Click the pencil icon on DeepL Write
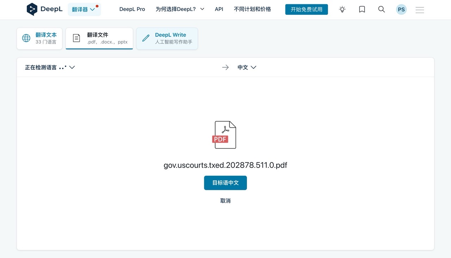Image resolution: width=451 pixels, height=258 pixels. 146,38
